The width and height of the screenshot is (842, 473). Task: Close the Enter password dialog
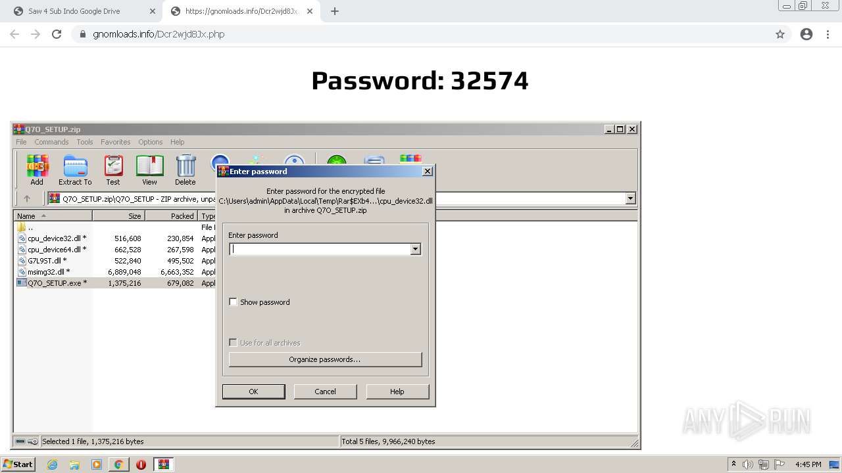[x=427, y=171]
